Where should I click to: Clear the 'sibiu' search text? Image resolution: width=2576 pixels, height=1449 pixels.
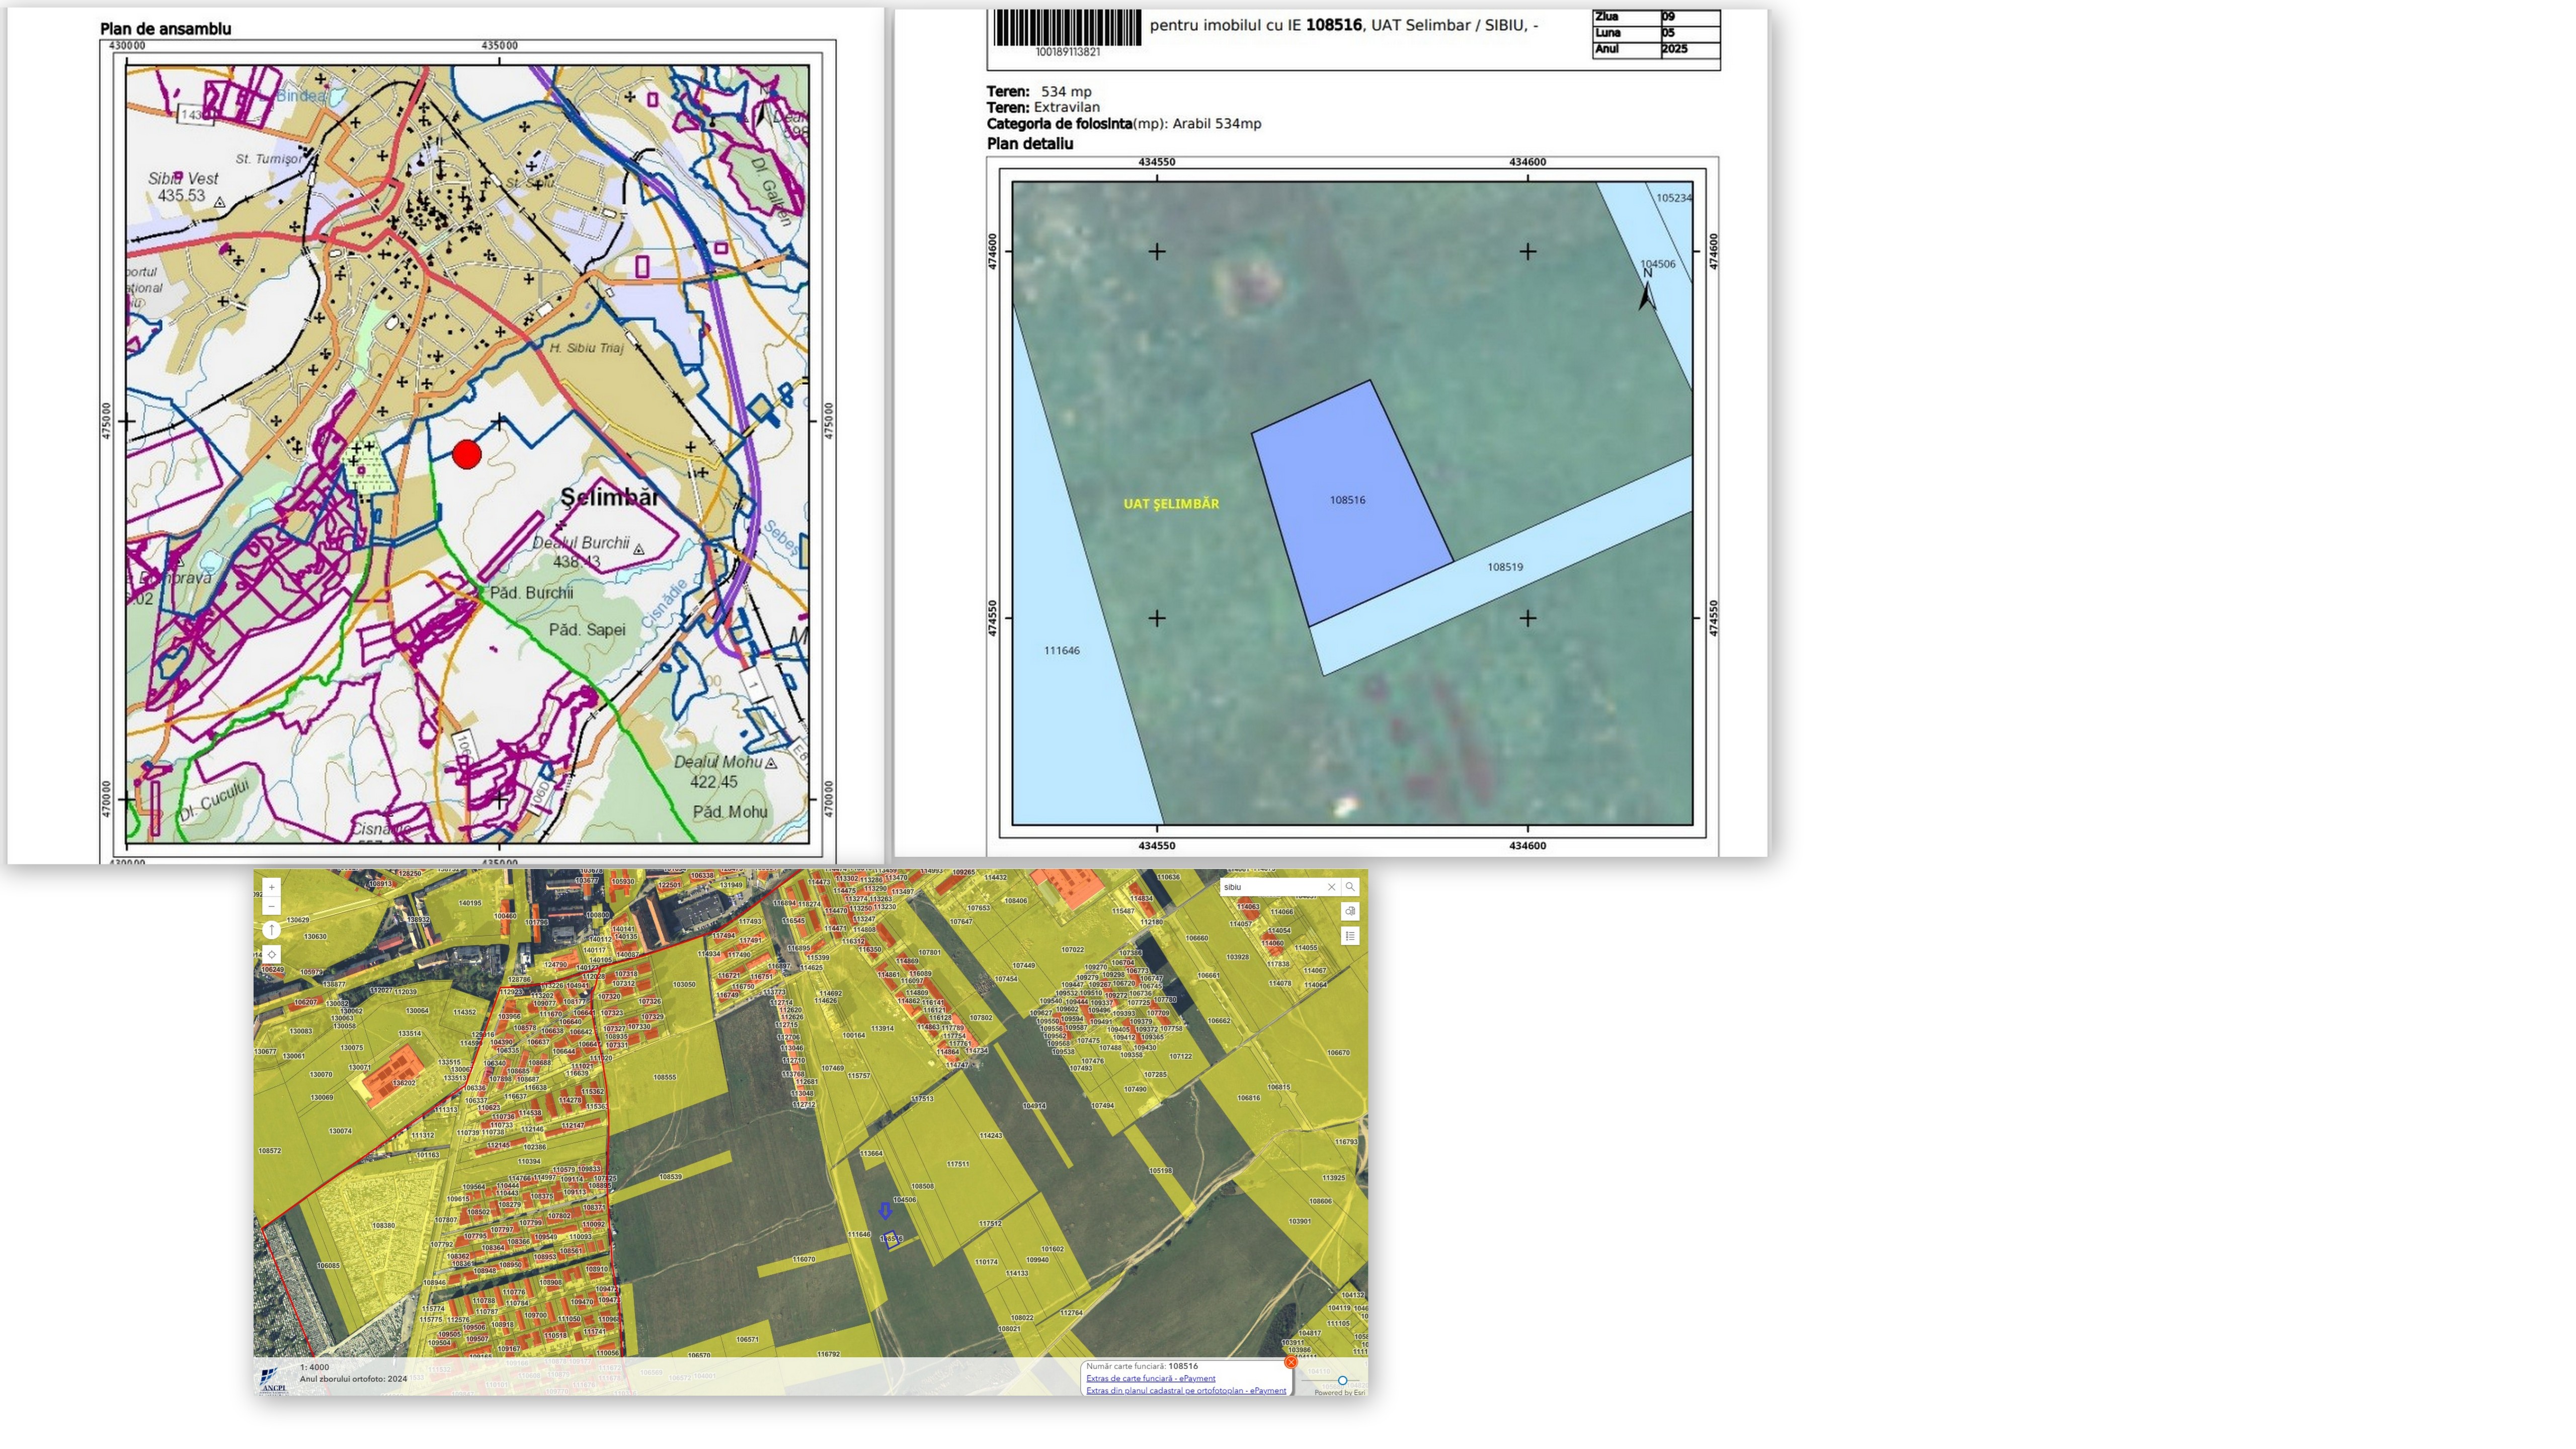tap(1331, 887)
